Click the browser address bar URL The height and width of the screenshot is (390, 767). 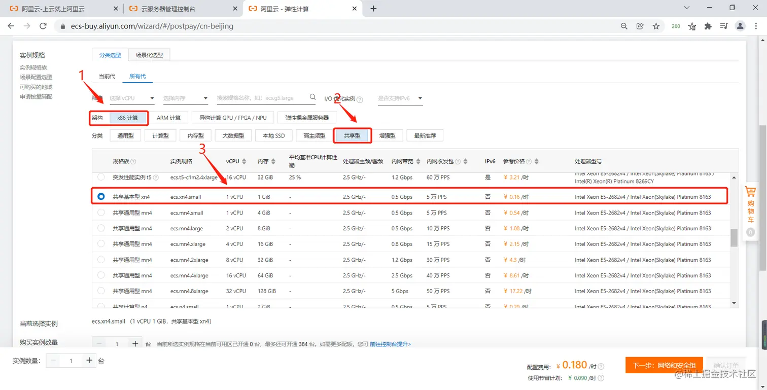[152, 26]
